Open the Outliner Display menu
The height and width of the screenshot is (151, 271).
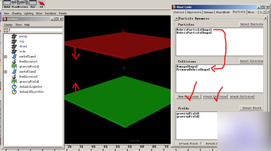(x=8, y=25)
